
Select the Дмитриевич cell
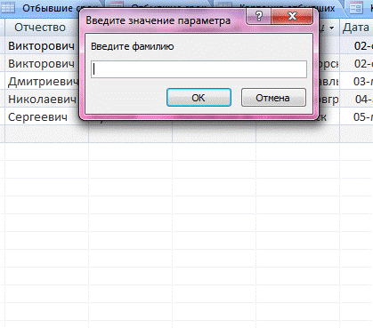click(x=42, y=82)
